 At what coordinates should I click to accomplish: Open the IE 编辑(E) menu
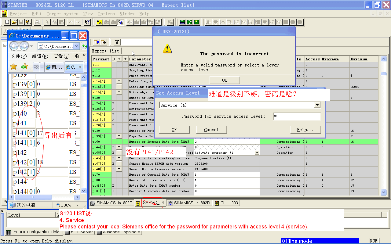coord(40,56)
